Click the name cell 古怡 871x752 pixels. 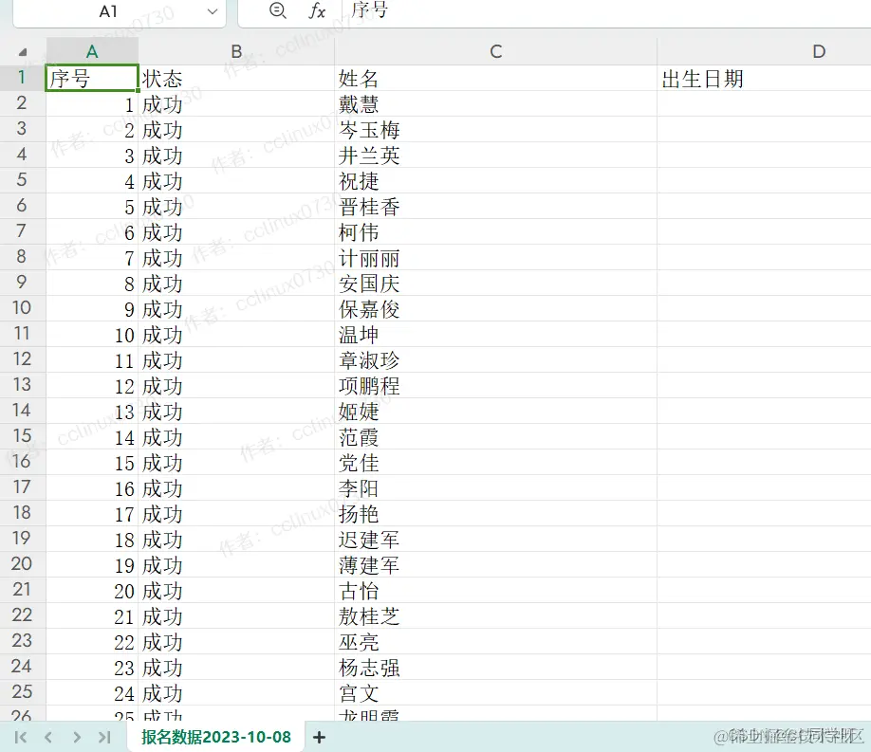click(495, 590)
